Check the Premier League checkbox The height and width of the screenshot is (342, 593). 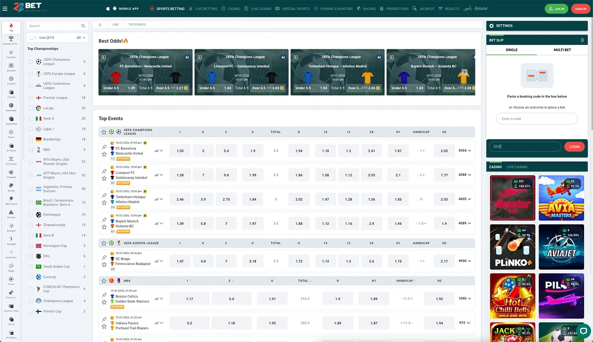(x=31, y=98)
